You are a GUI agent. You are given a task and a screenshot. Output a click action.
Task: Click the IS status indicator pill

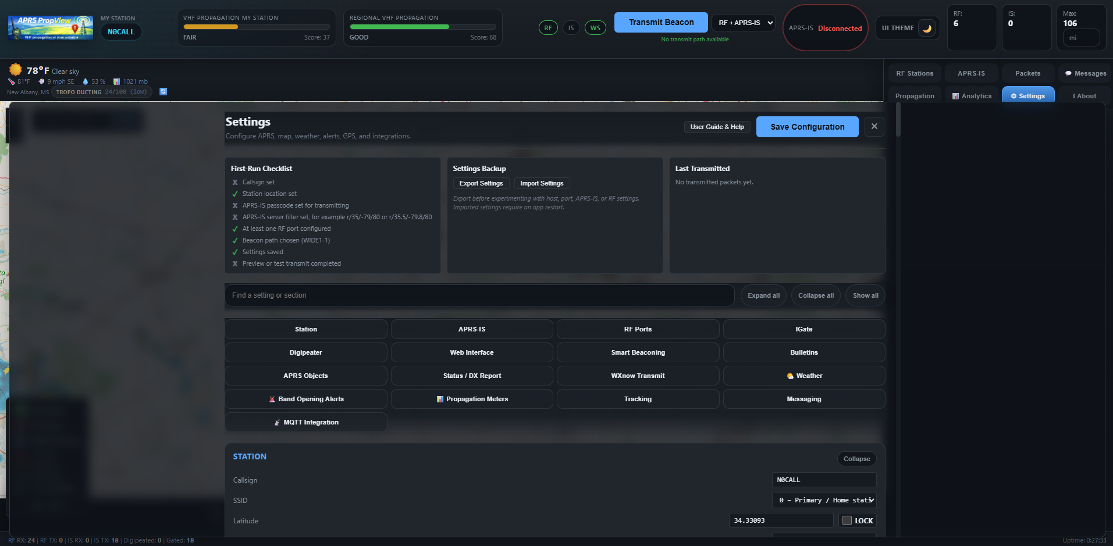click(571, 28)
